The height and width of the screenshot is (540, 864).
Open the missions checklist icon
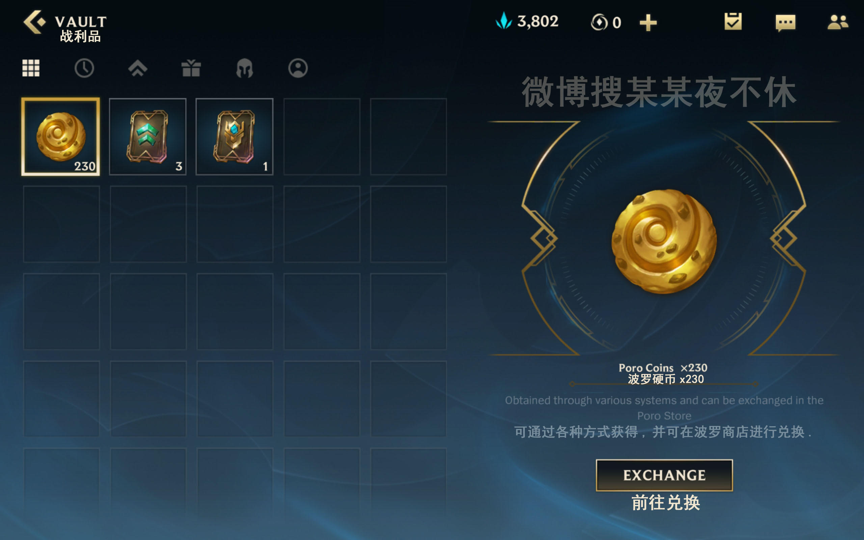pyautogui.click(x=733, y=21)
